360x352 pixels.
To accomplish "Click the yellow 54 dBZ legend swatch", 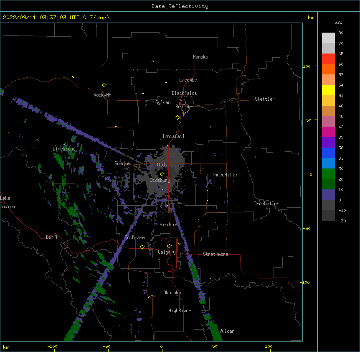I will click(328, 90).
